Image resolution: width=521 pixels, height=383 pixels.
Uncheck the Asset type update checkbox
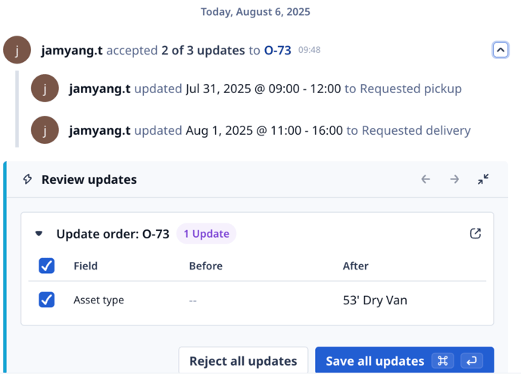[46, 300]
